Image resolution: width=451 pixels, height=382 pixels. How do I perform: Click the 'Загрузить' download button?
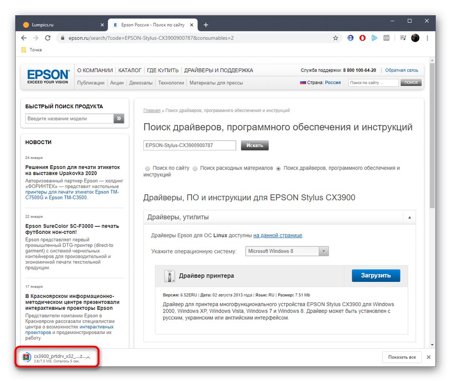(376, 275)
